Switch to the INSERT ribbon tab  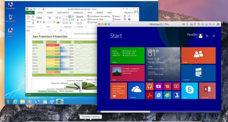coord(50,13)
